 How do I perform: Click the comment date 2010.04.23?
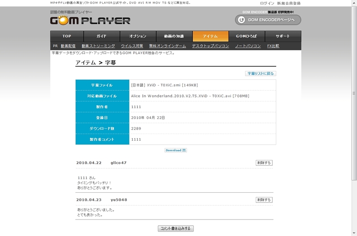(89, 199)
